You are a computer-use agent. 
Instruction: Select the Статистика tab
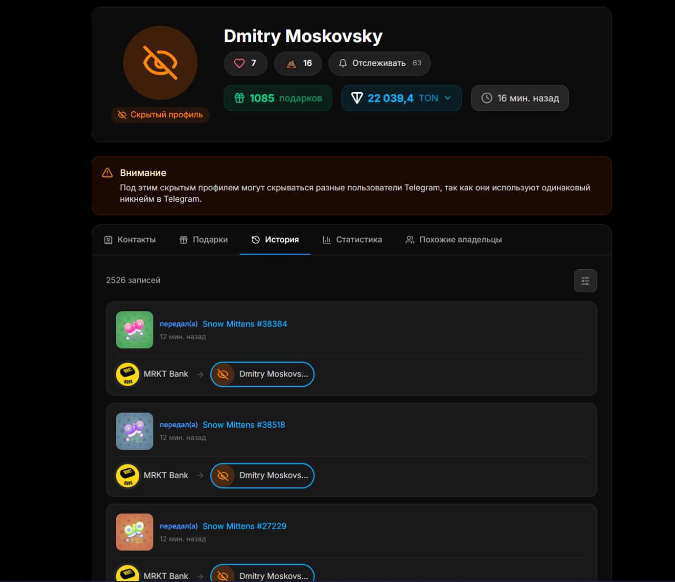pos(352,240)
